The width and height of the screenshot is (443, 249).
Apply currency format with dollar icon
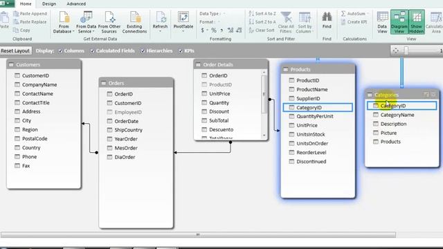coord(202,30)
